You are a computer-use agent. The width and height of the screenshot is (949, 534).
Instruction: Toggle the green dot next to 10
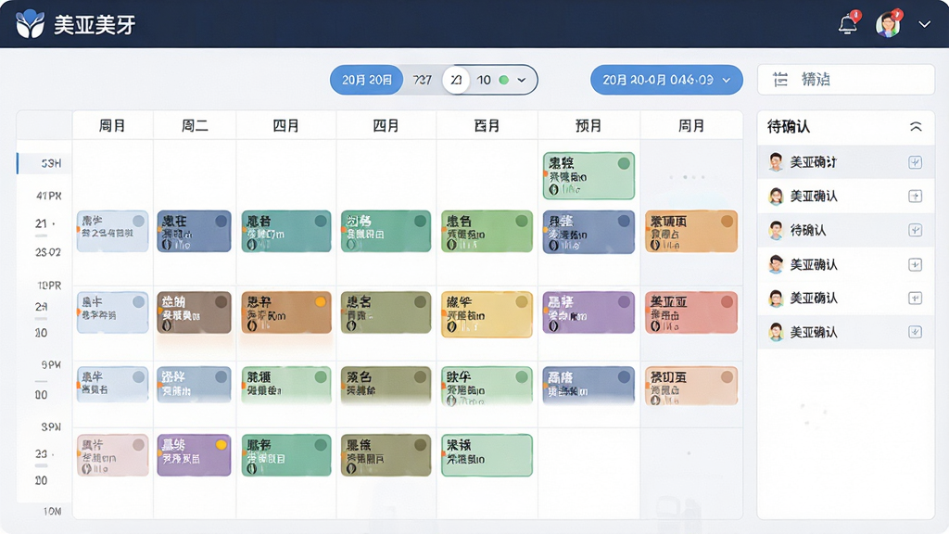click(x=503, y=80)
